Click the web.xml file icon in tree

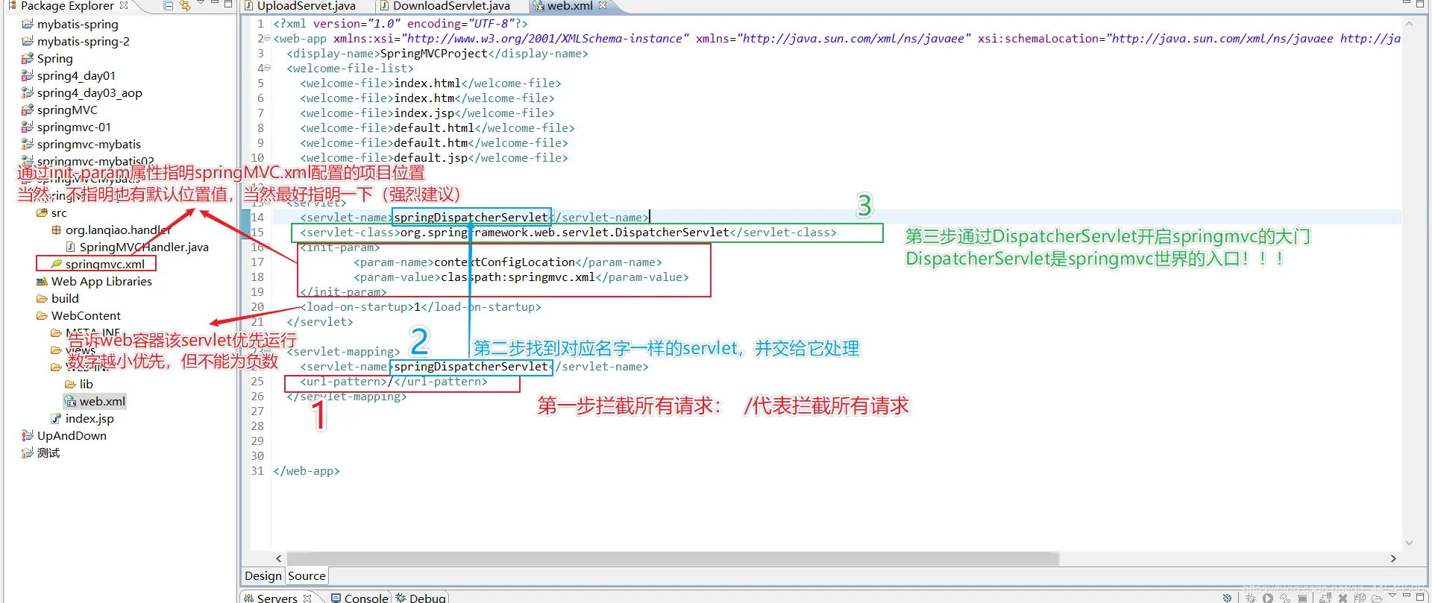(x=70, y=401)
